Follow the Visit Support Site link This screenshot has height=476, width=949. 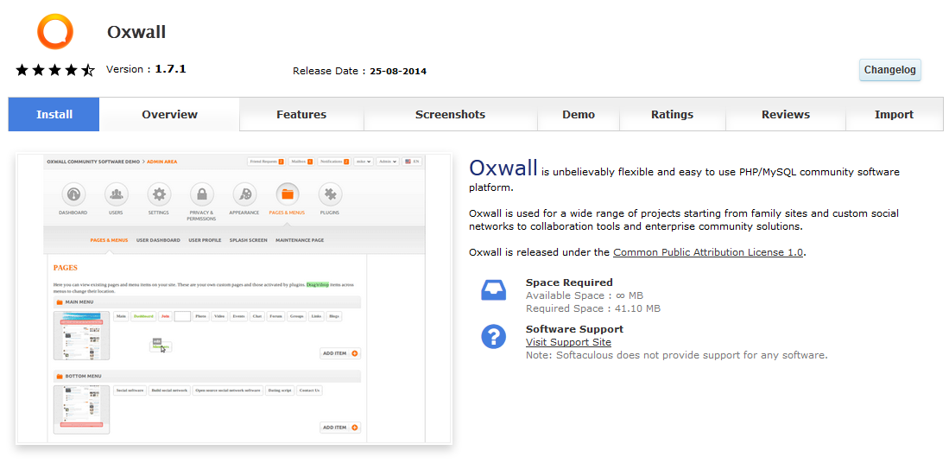click(x=568, y=342)
